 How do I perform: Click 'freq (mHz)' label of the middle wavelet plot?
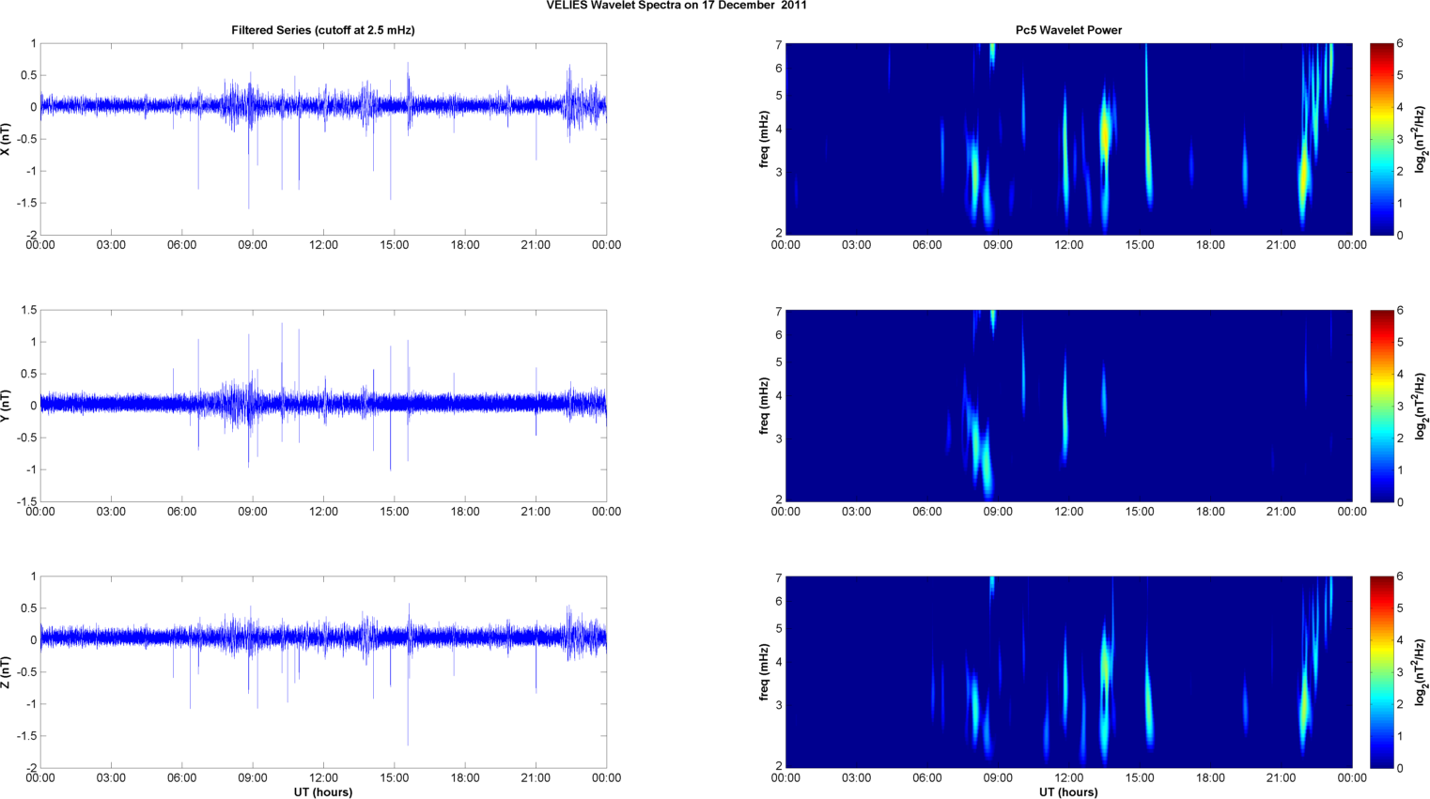(765, 406)
